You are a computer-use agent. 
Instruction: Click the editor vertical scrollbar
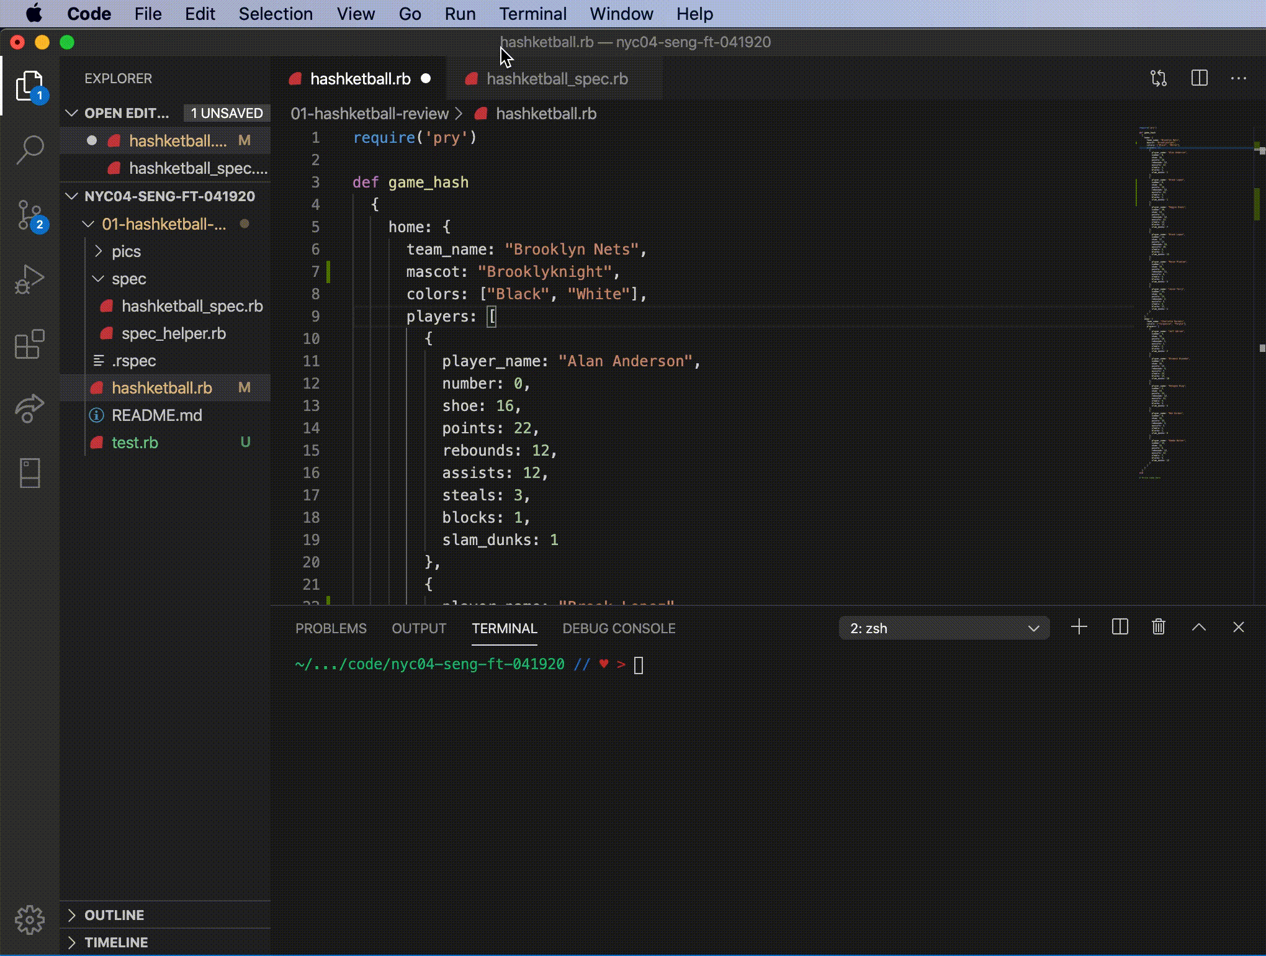[x=1259, y=366]
